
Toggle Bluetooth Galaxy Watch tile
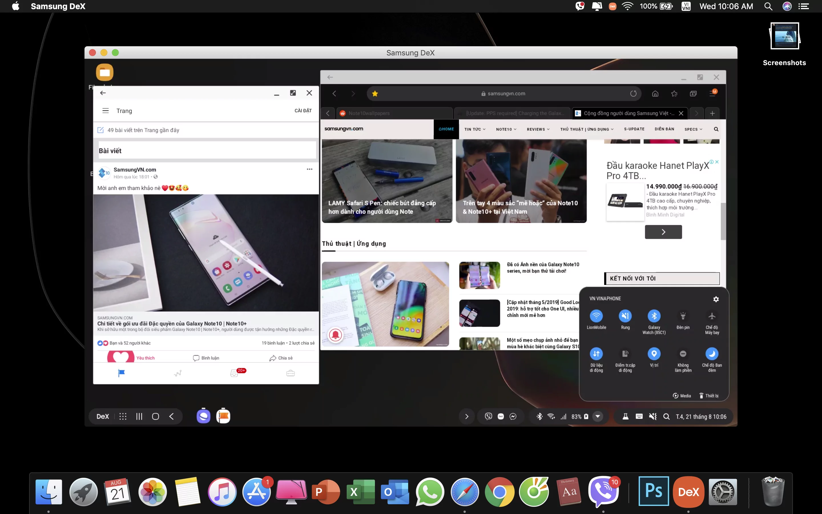click(x=654, y=316)
